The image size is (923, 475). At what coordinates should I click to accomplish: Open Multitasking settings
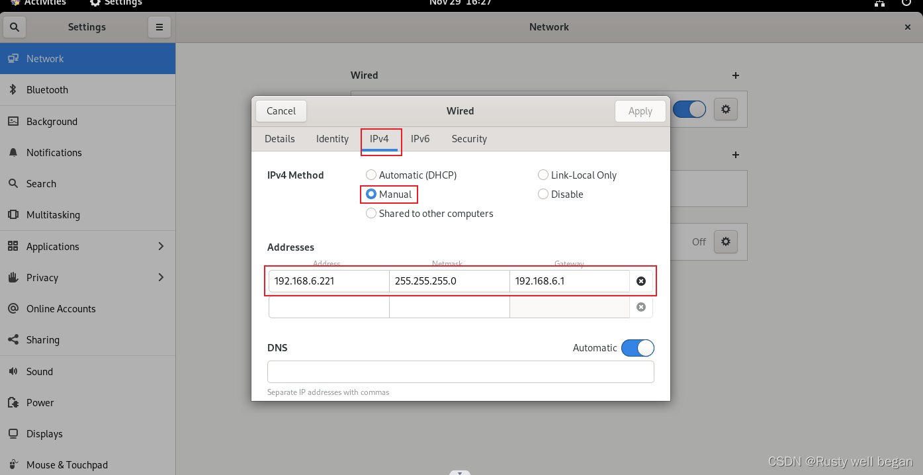point(87,215)
